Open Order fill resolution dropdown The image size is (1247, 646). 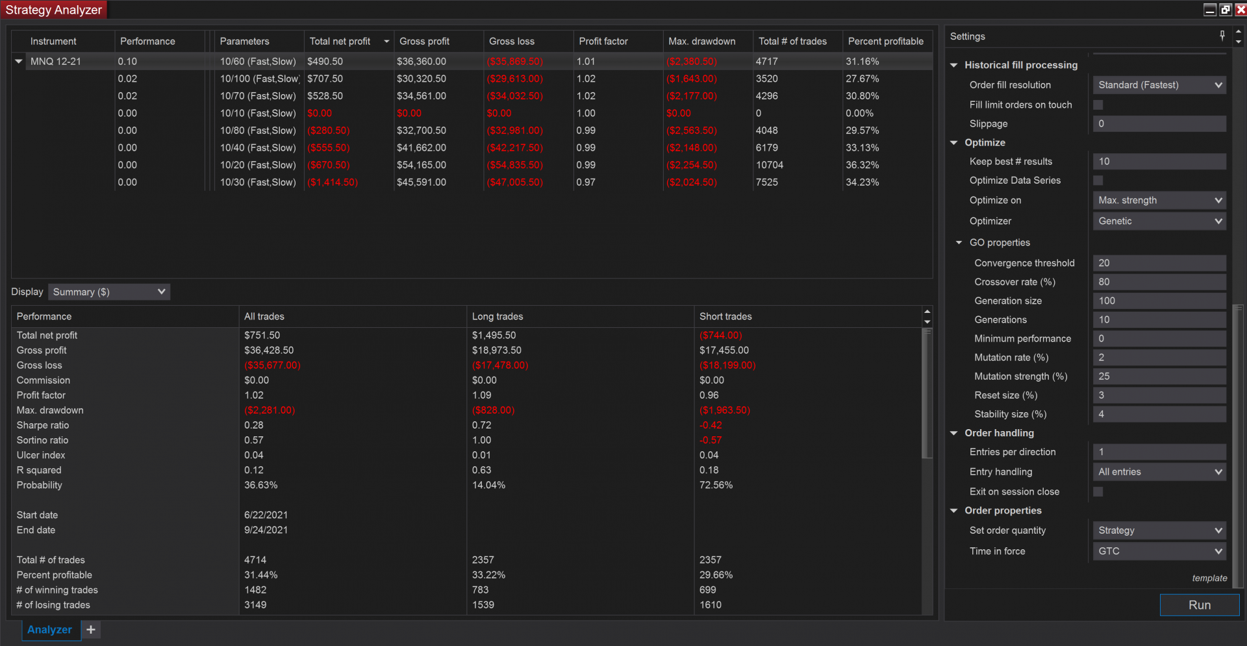tap(1159, 85)
